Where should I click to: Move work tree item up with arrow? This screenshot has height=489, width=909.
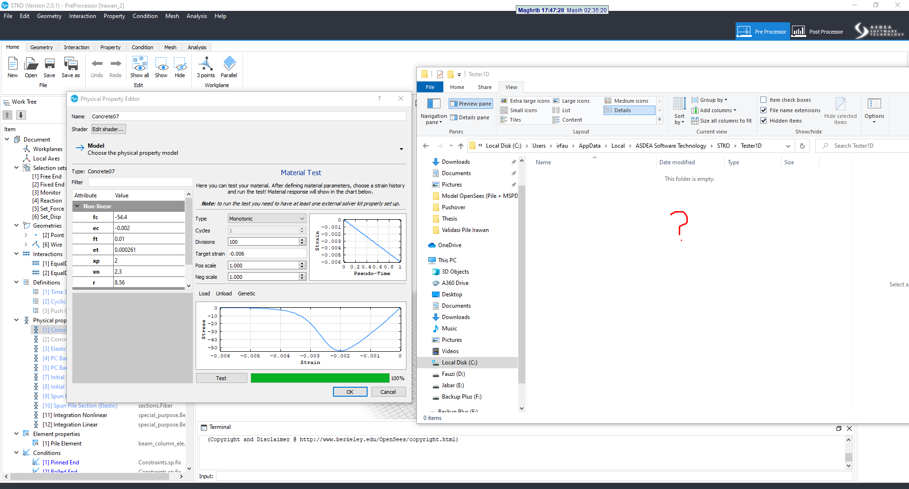8,115
